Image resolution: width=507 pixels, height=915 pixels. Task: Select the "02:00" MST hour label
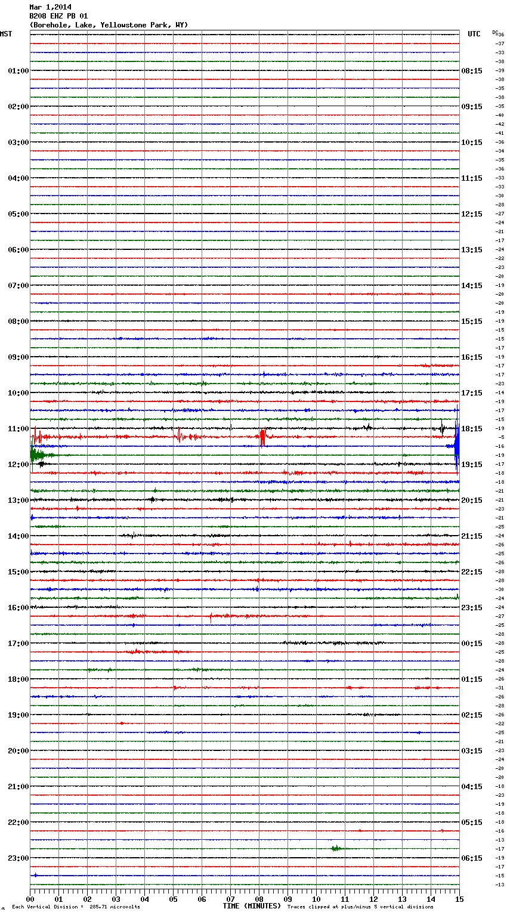(x=18, y=107)
